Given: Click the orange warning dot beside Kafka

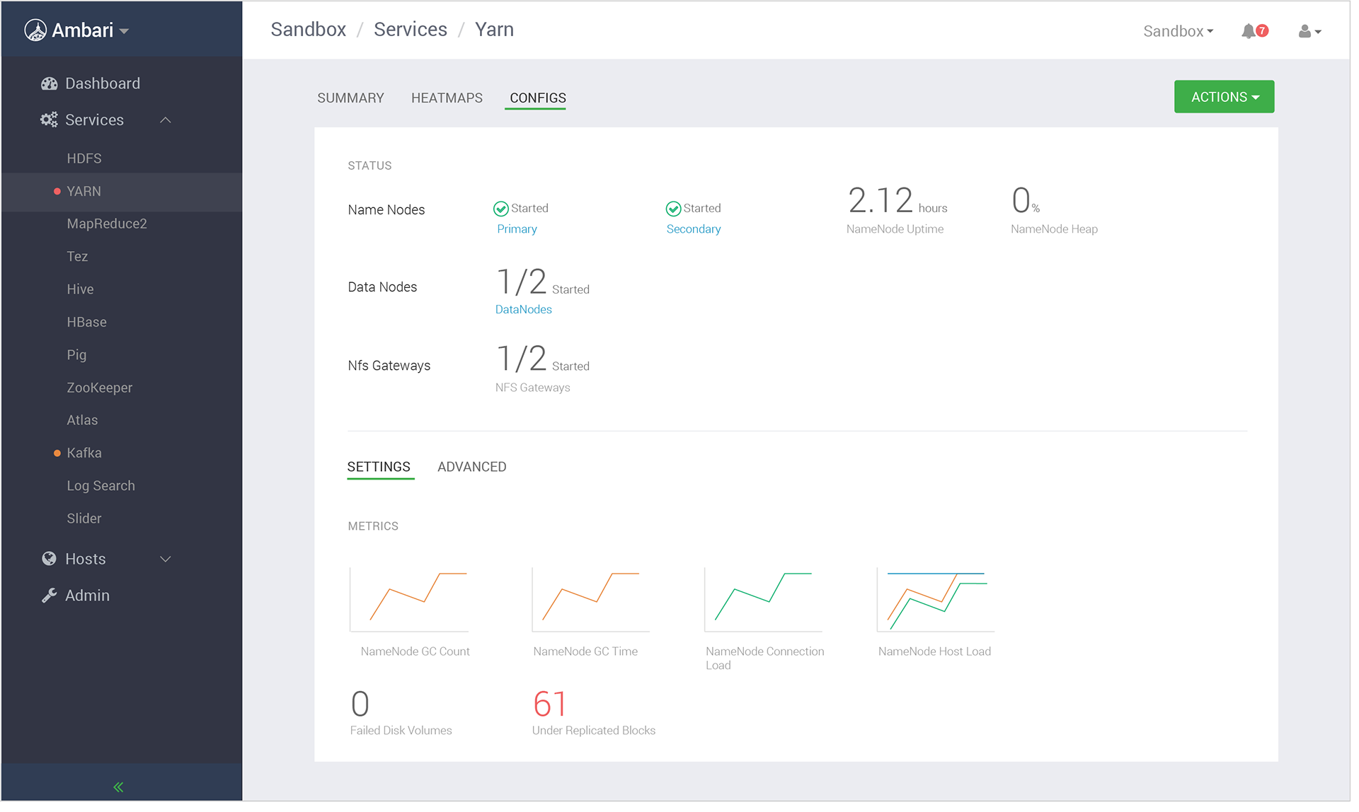Looking at the screenshot, I should point(57,453).
